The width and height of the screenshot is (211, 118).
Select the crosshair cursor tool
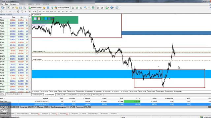(x=2, y=11)
